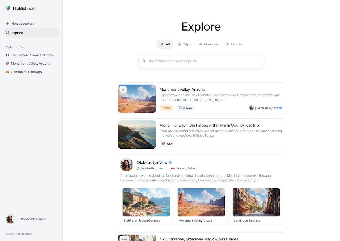Click the plus icon beside New adventure
The image size is (340, 241).
(x=7, y=23)
